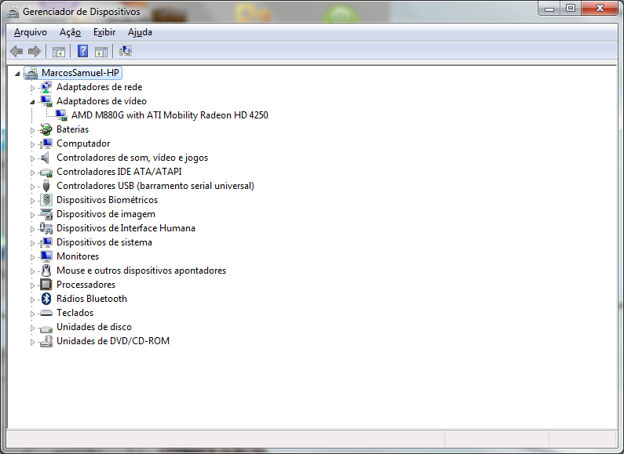Expand the Computador node
This screenshot has width=624, height=454.
[x=33, y=144]
